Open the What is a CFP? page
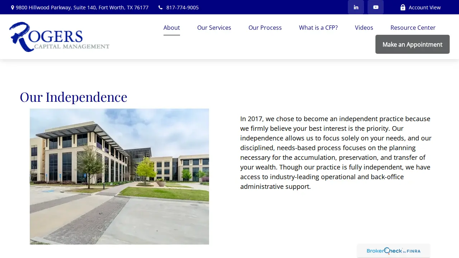This screenshot has width=459, height=258. click(318, 28)
